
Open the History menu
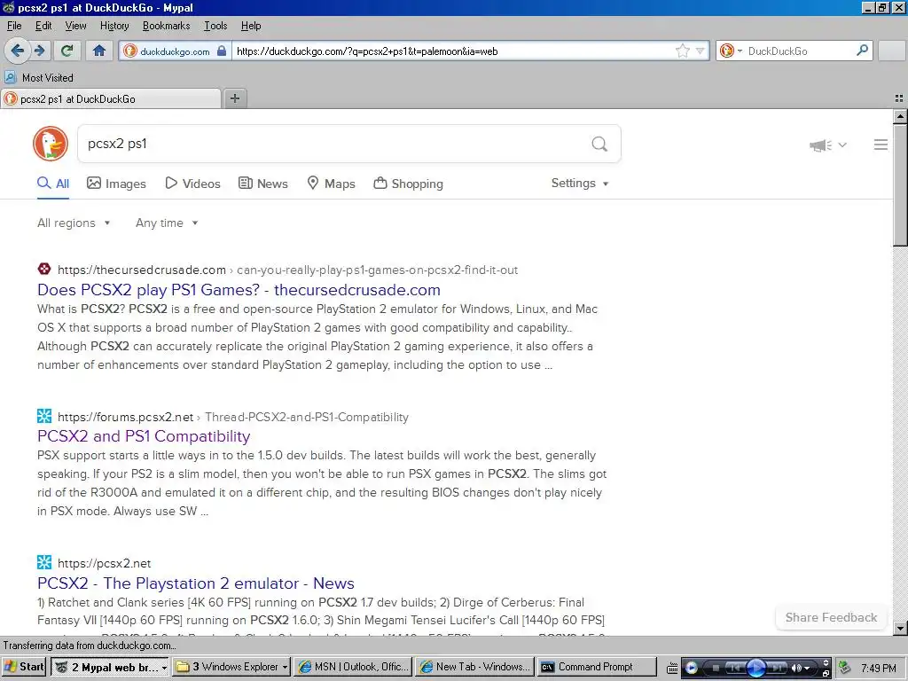tap(114, 26)
